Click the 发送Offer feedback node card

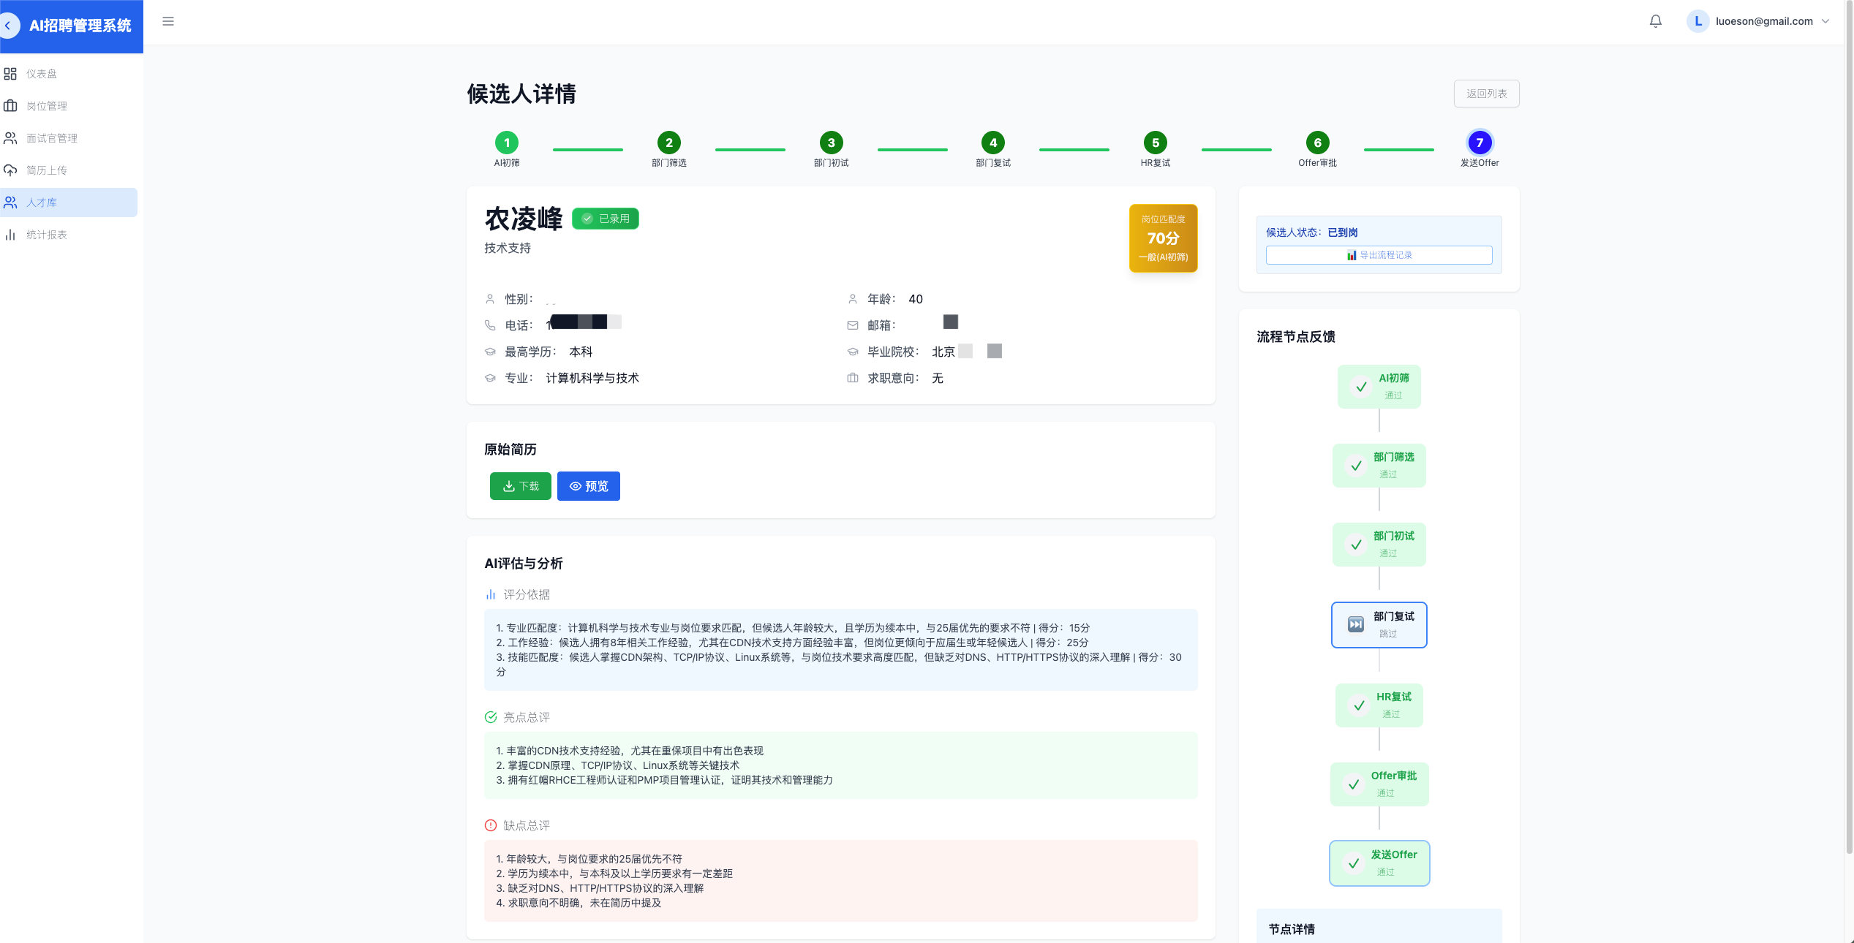pos(1379,863)
